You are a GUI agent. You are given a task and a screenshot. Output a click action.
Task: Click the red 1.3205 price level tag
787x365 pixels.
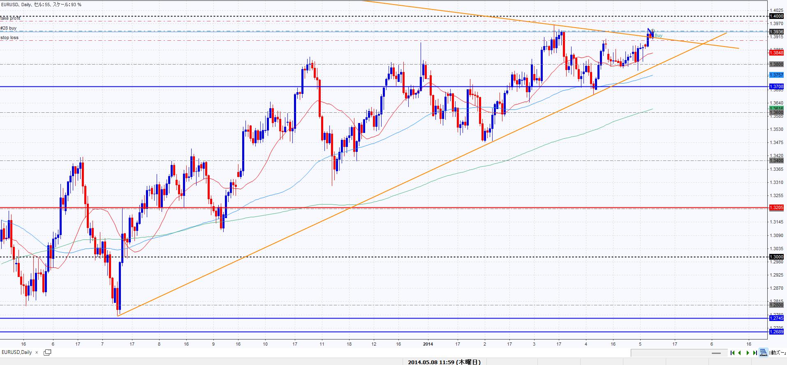pos(776,208)
